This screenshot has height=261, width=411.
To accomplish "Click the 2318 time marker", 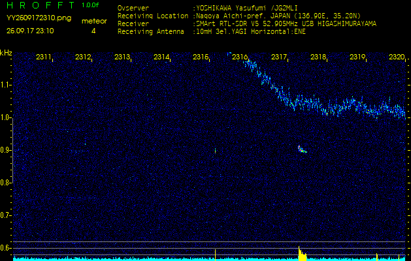I will (x=318, y=57).
